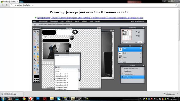Screen dimensions: 180x101
Task: Choose Kokila font from the list
Action: click(57, 72)
